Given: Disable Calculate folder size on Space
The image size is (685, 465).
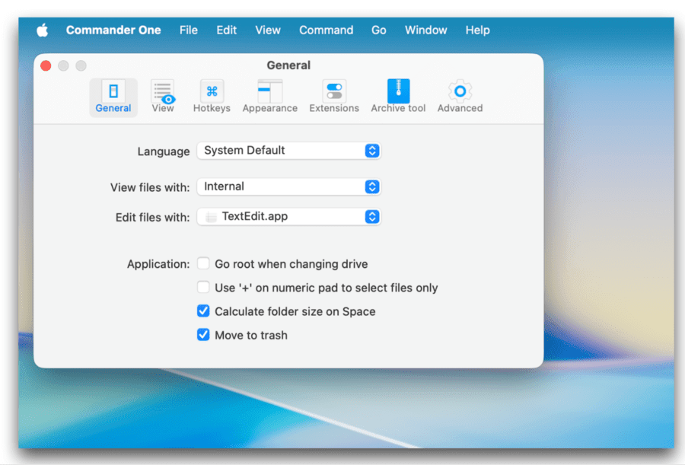Looking at the screenshot, I should tap(203, 311).
